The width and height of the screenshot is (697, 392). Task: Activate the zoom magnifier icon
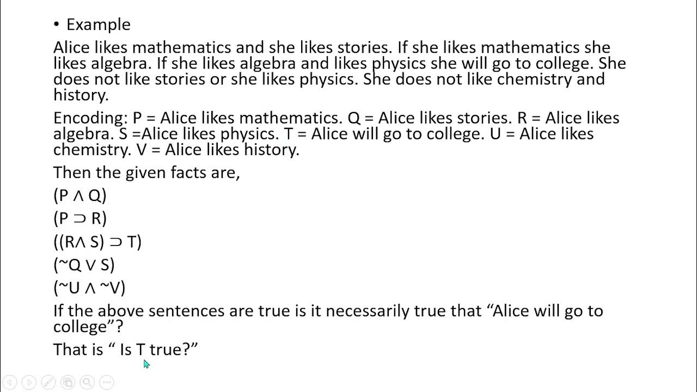tap(87, 382)
